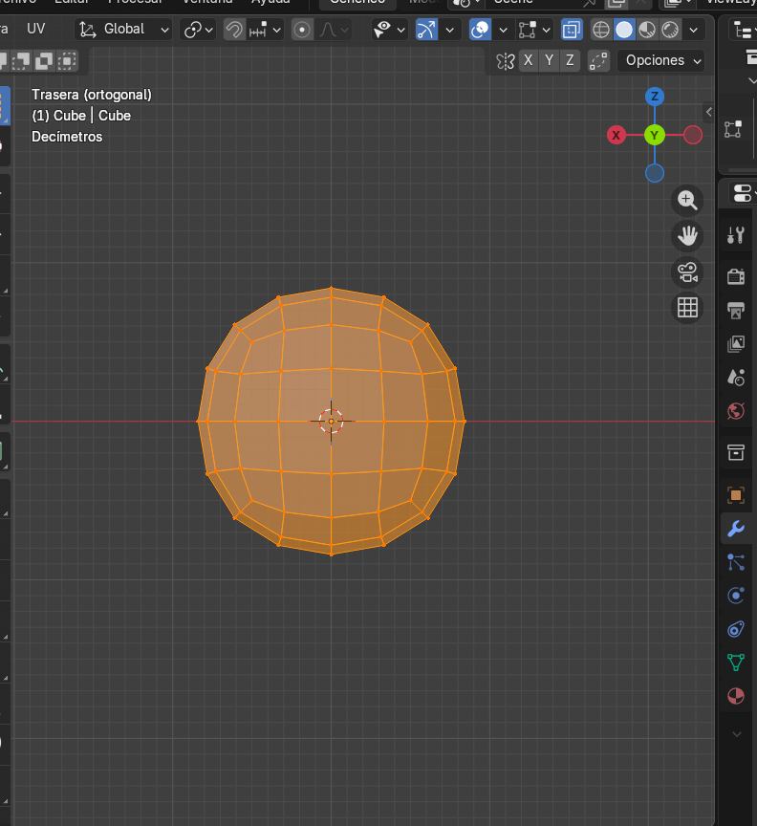Click the blue Z axis gizmo circle
757x826 pixels.
click(655, 97)
